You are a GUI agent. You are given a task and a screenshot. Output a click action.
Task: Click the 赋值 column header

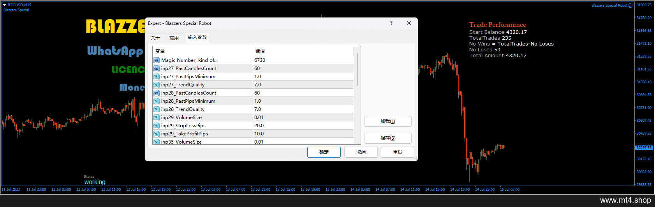click(303, 51)
